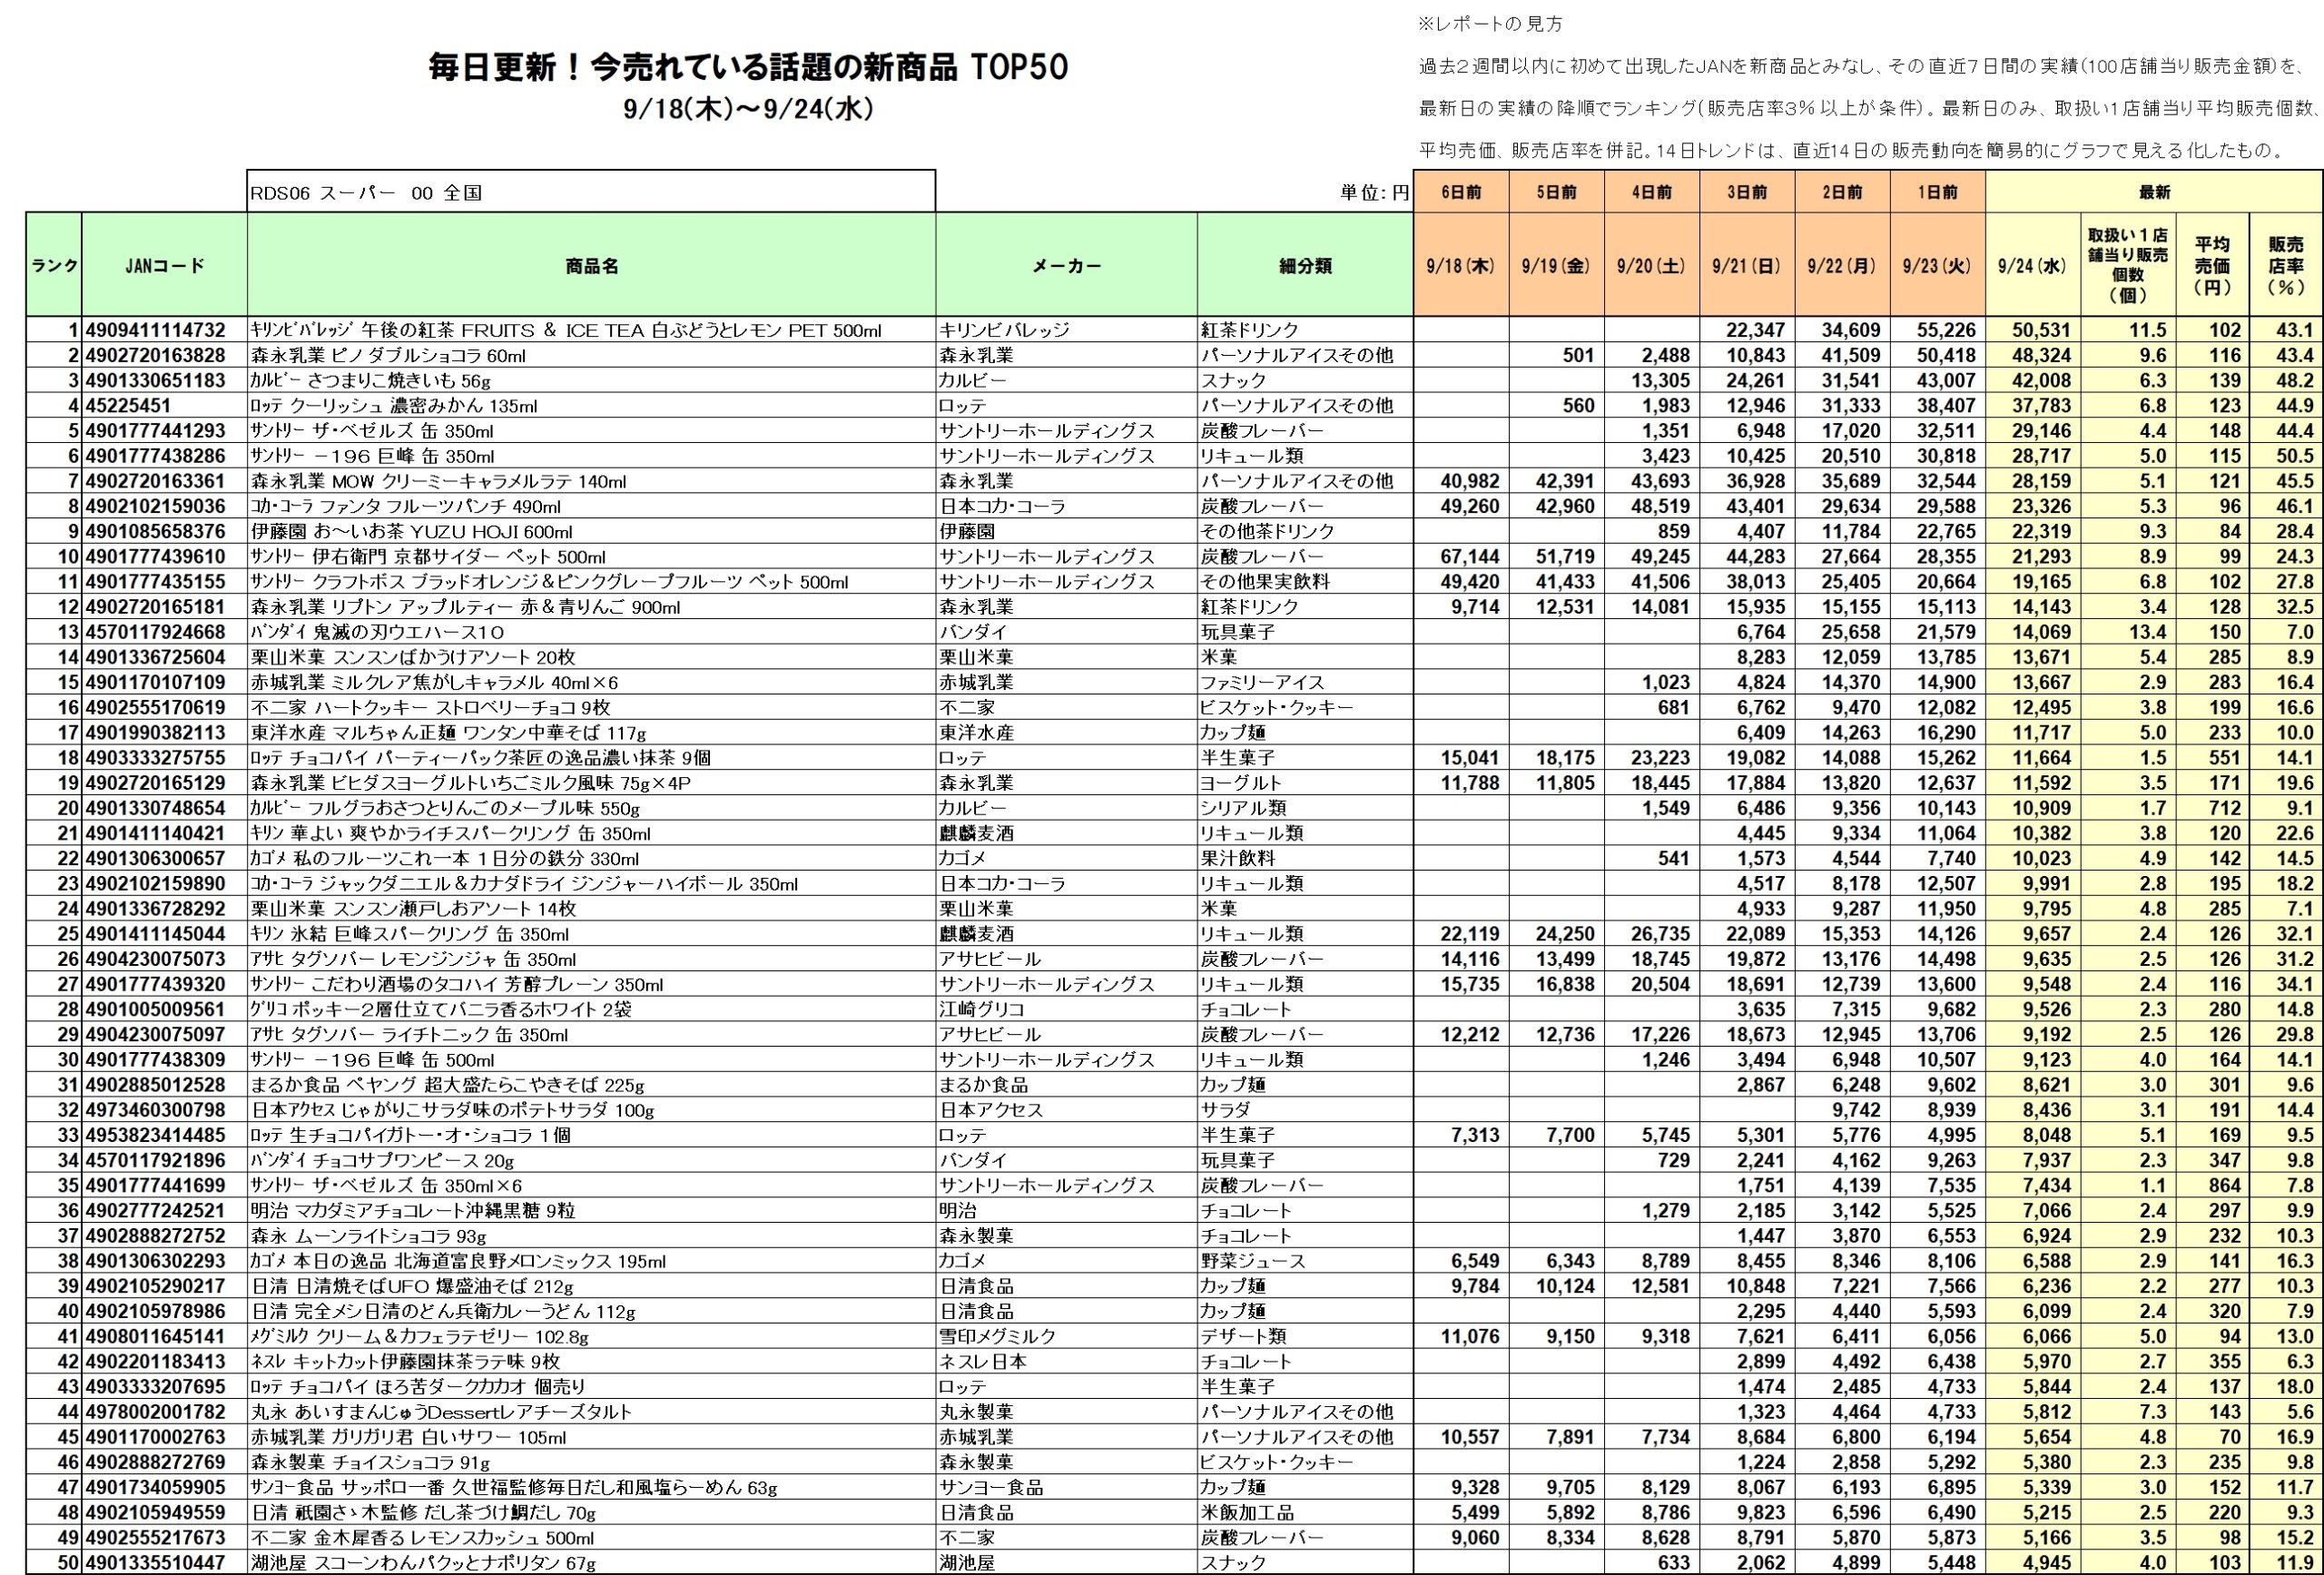The width and height of the screenshot is (2324, 1575).
Task: Click the ランク column header
Action: [x=54, y=265]
